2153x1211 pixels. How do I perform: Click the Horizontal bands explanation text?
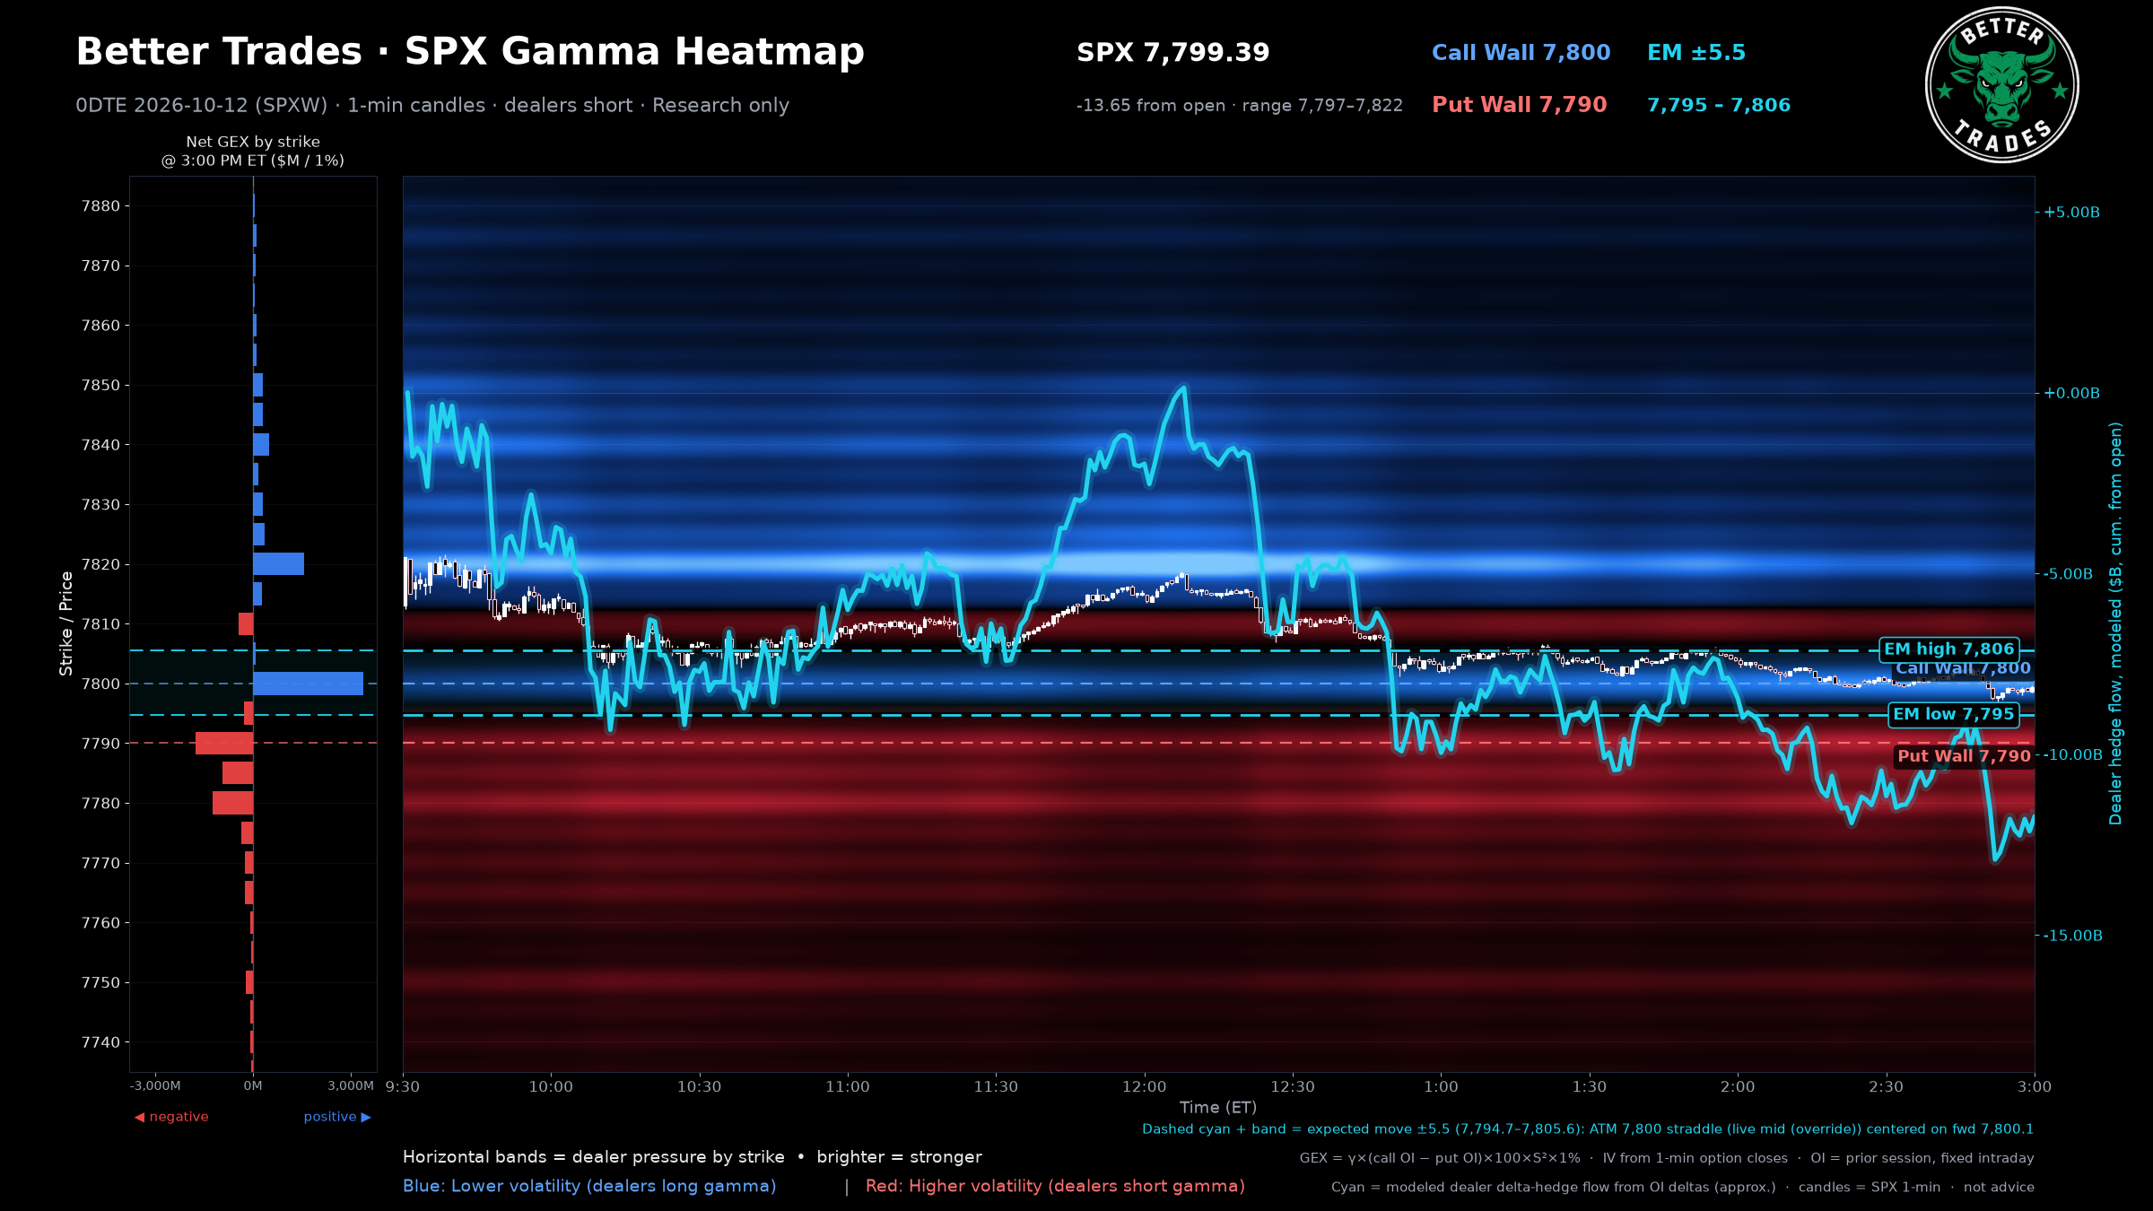693,1157
